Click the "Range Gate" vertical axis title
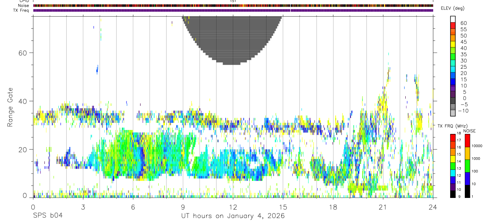The height and width of the screenshot is (224, 487). pyautogui.click(x=10, y=107)
